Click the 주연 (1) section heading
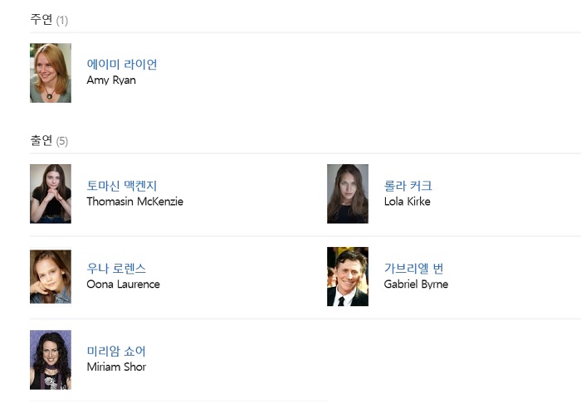 click(x=49, y=19)
